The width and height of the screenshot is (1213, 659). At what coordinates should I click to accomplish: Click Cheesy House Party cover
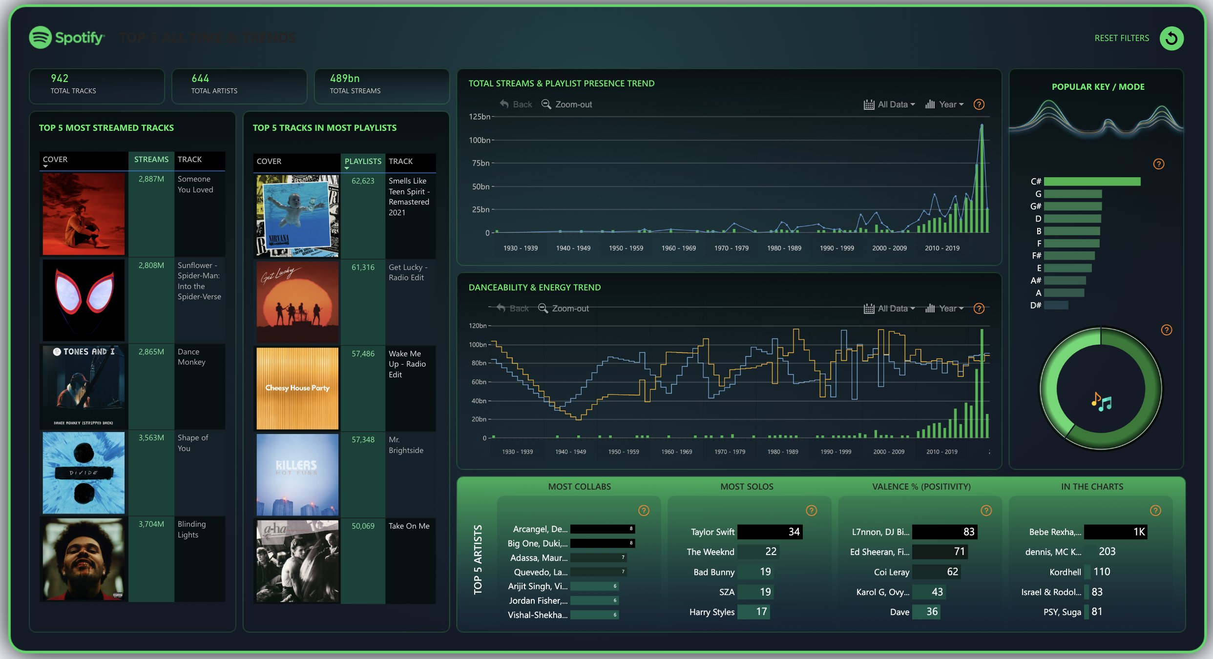coord(297,389)
